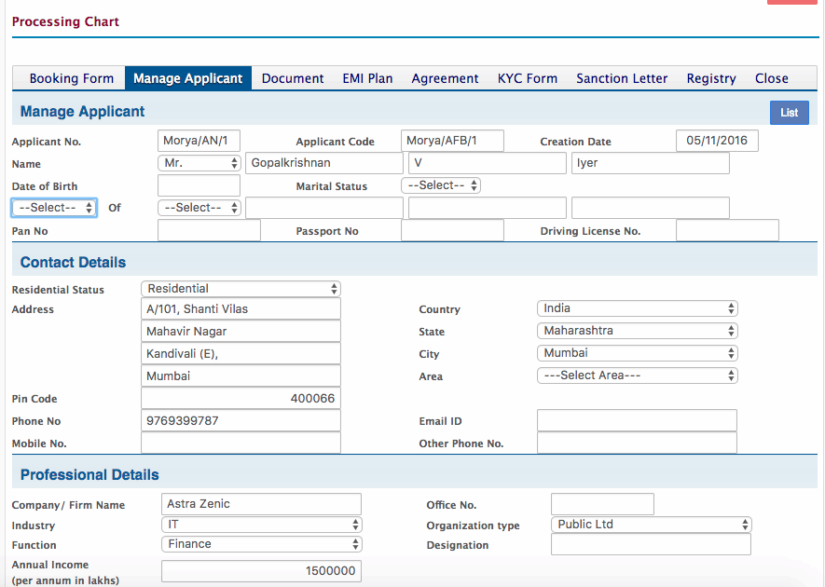Open the City dropdown showing Mumbai
825x587 pixels.
pos(636,352)
